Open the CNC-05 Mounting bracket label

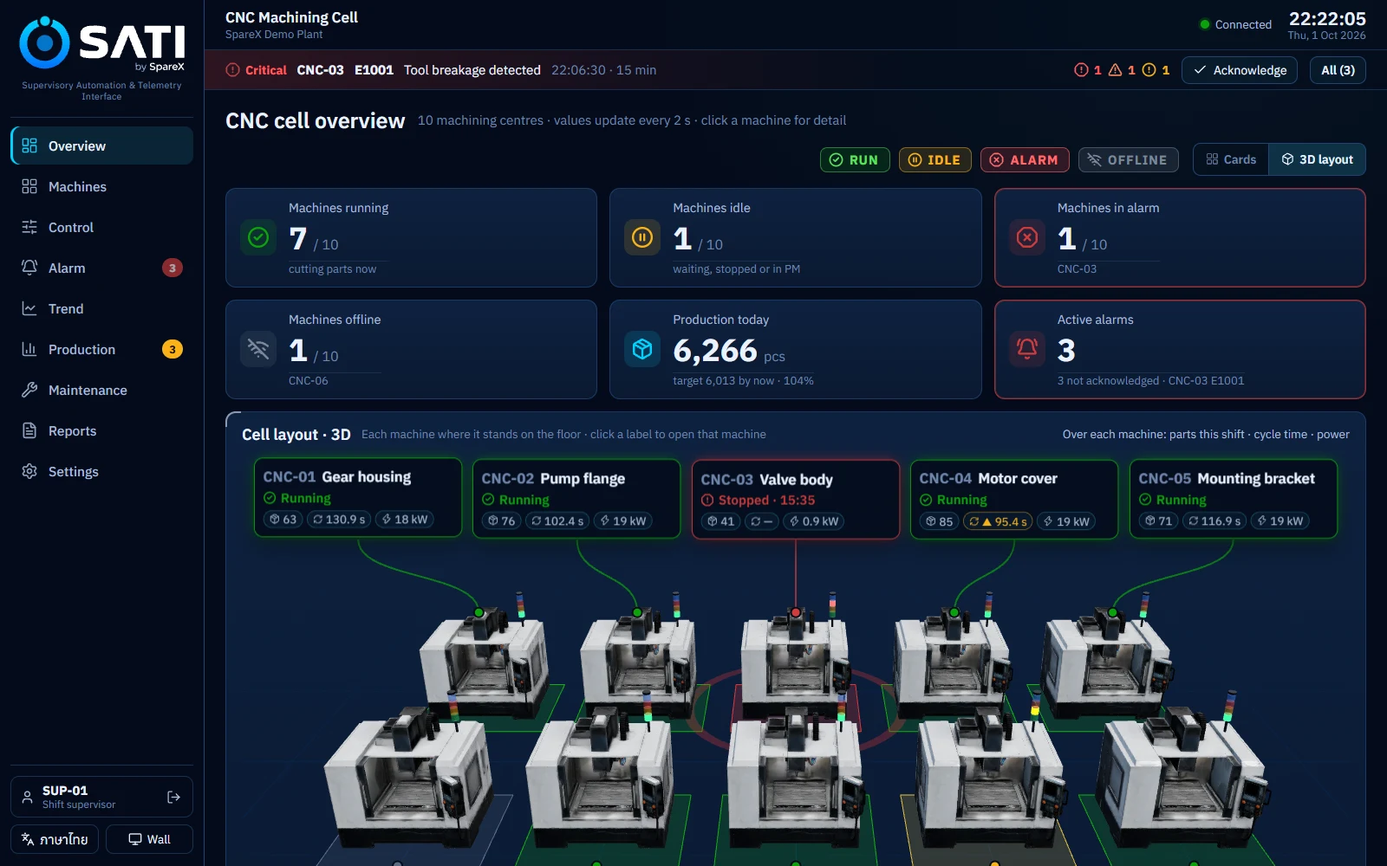pyautogui.click(x=1234, y=499)
